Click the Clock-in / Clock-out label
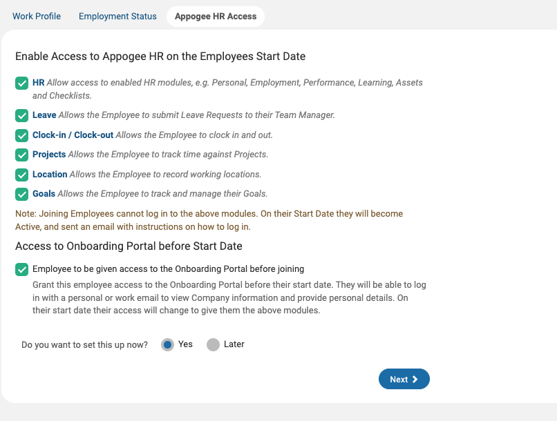557x421 pixels. coord(74,135)
